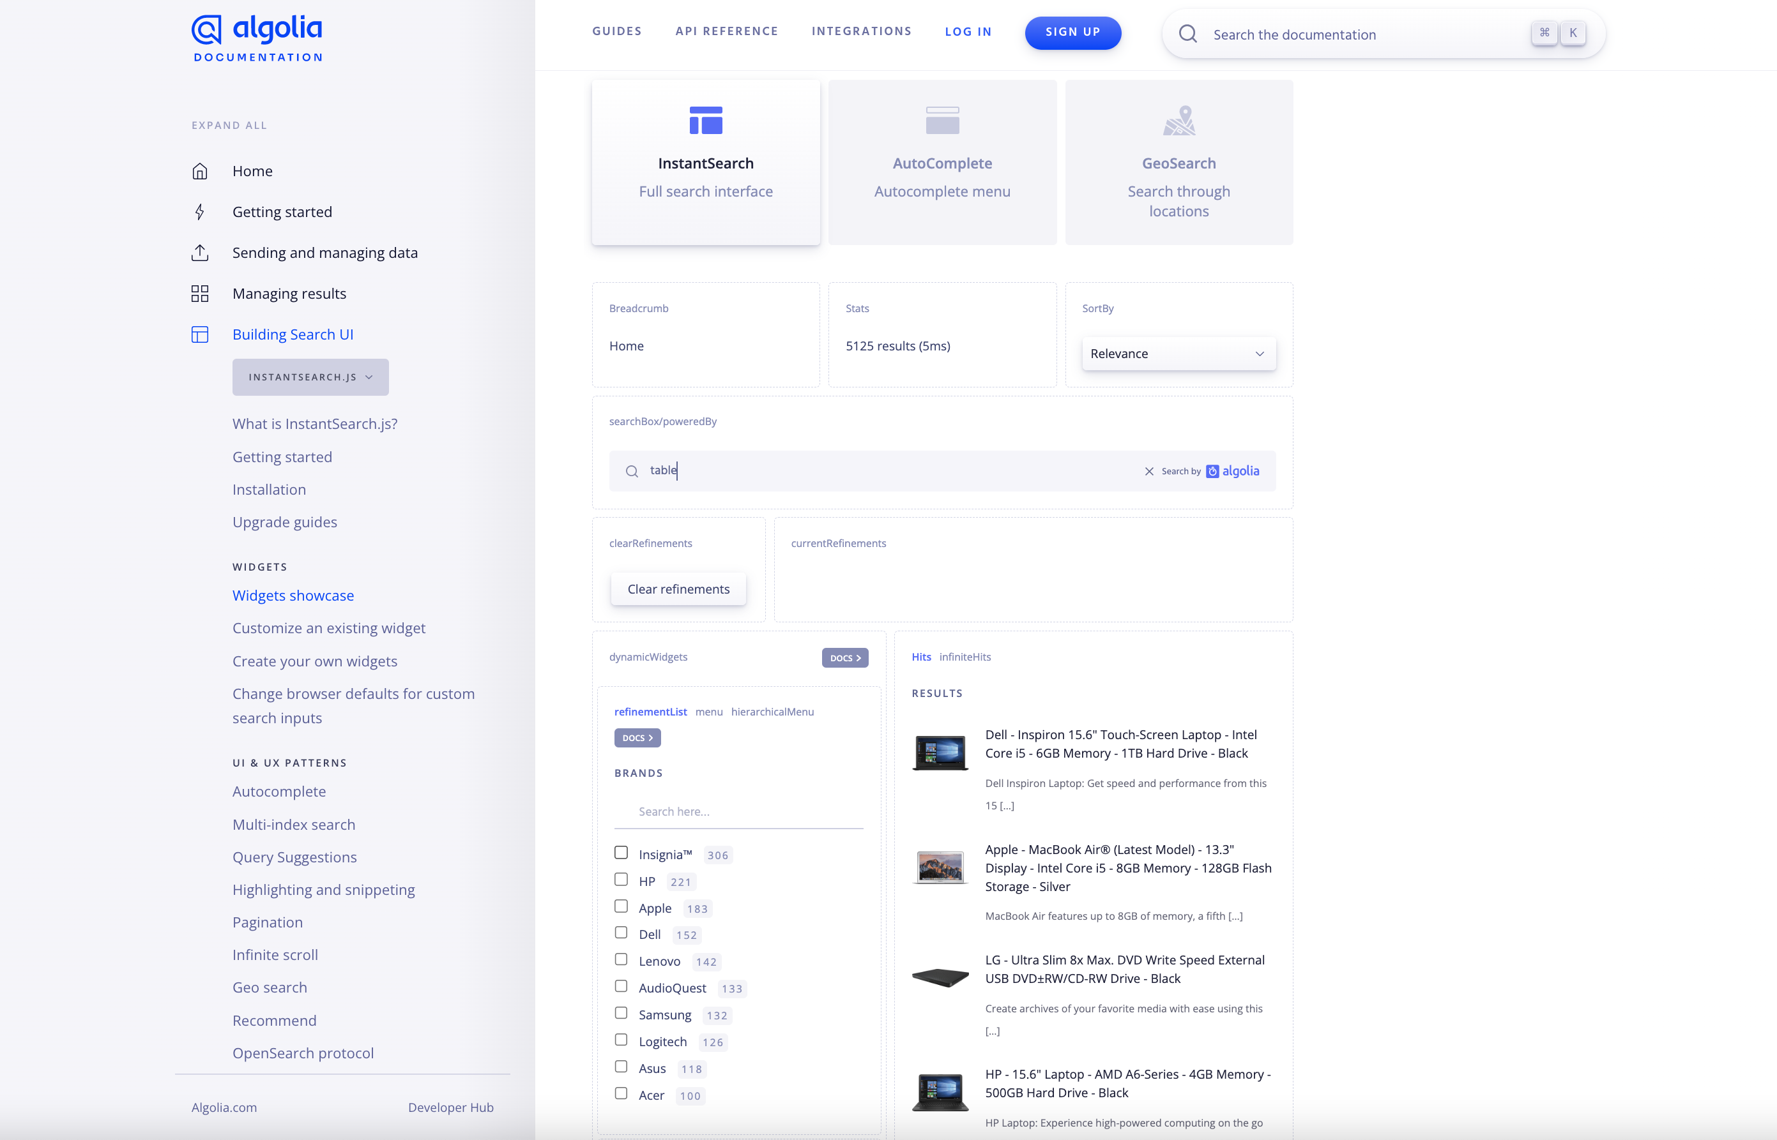Select the Getting started lightning icon
This screenshot has height=1140, width=1777.
tap(200, 212)
